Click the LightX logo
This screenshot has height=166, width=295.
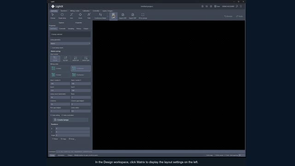click(x=57, y=6)
